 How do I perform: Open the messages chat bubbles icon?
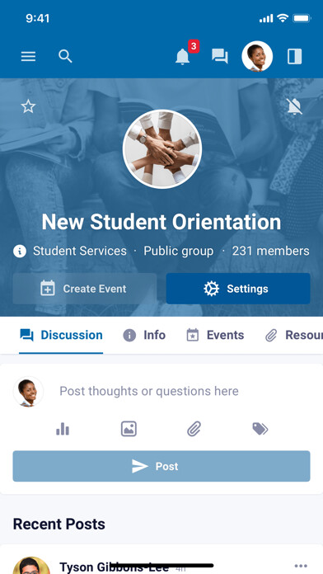click(220, 56)
